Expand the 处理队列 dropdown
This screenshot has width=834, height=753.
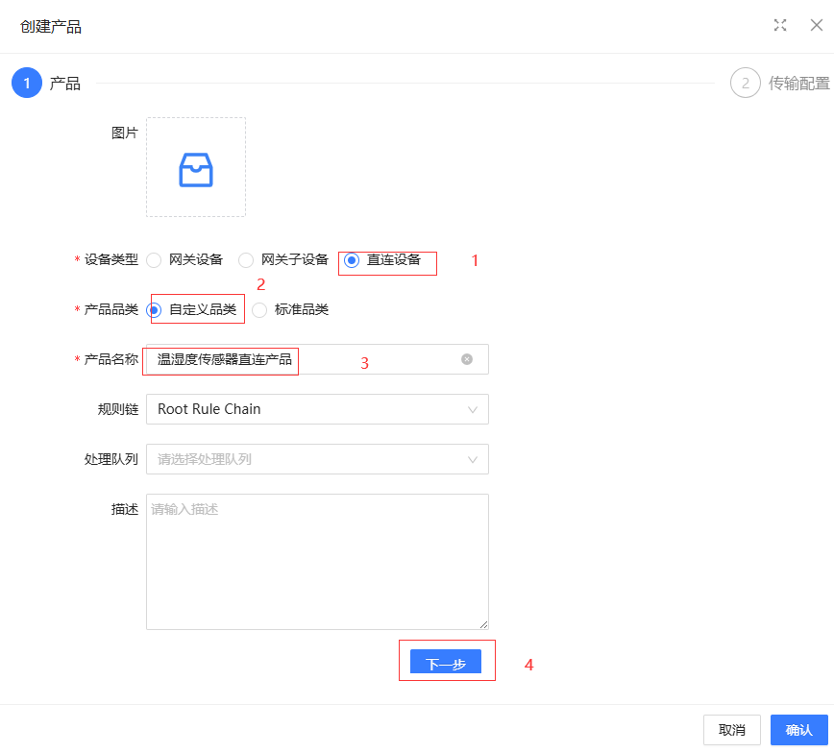(x=317, y=459)
